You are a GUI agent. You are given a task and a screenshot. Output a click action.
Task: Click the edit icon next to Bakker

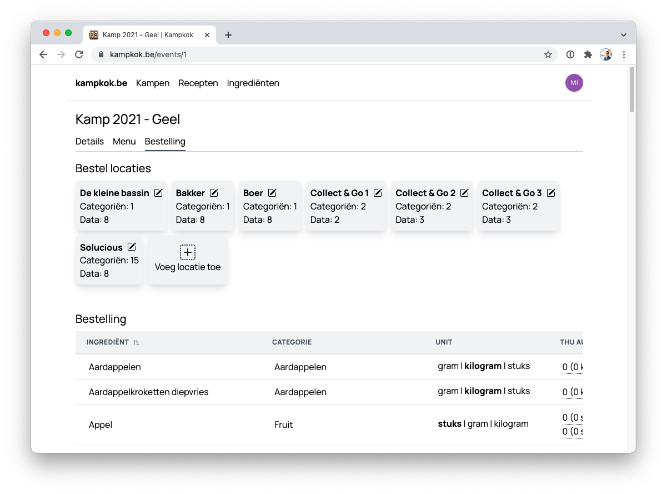point(214,193)
